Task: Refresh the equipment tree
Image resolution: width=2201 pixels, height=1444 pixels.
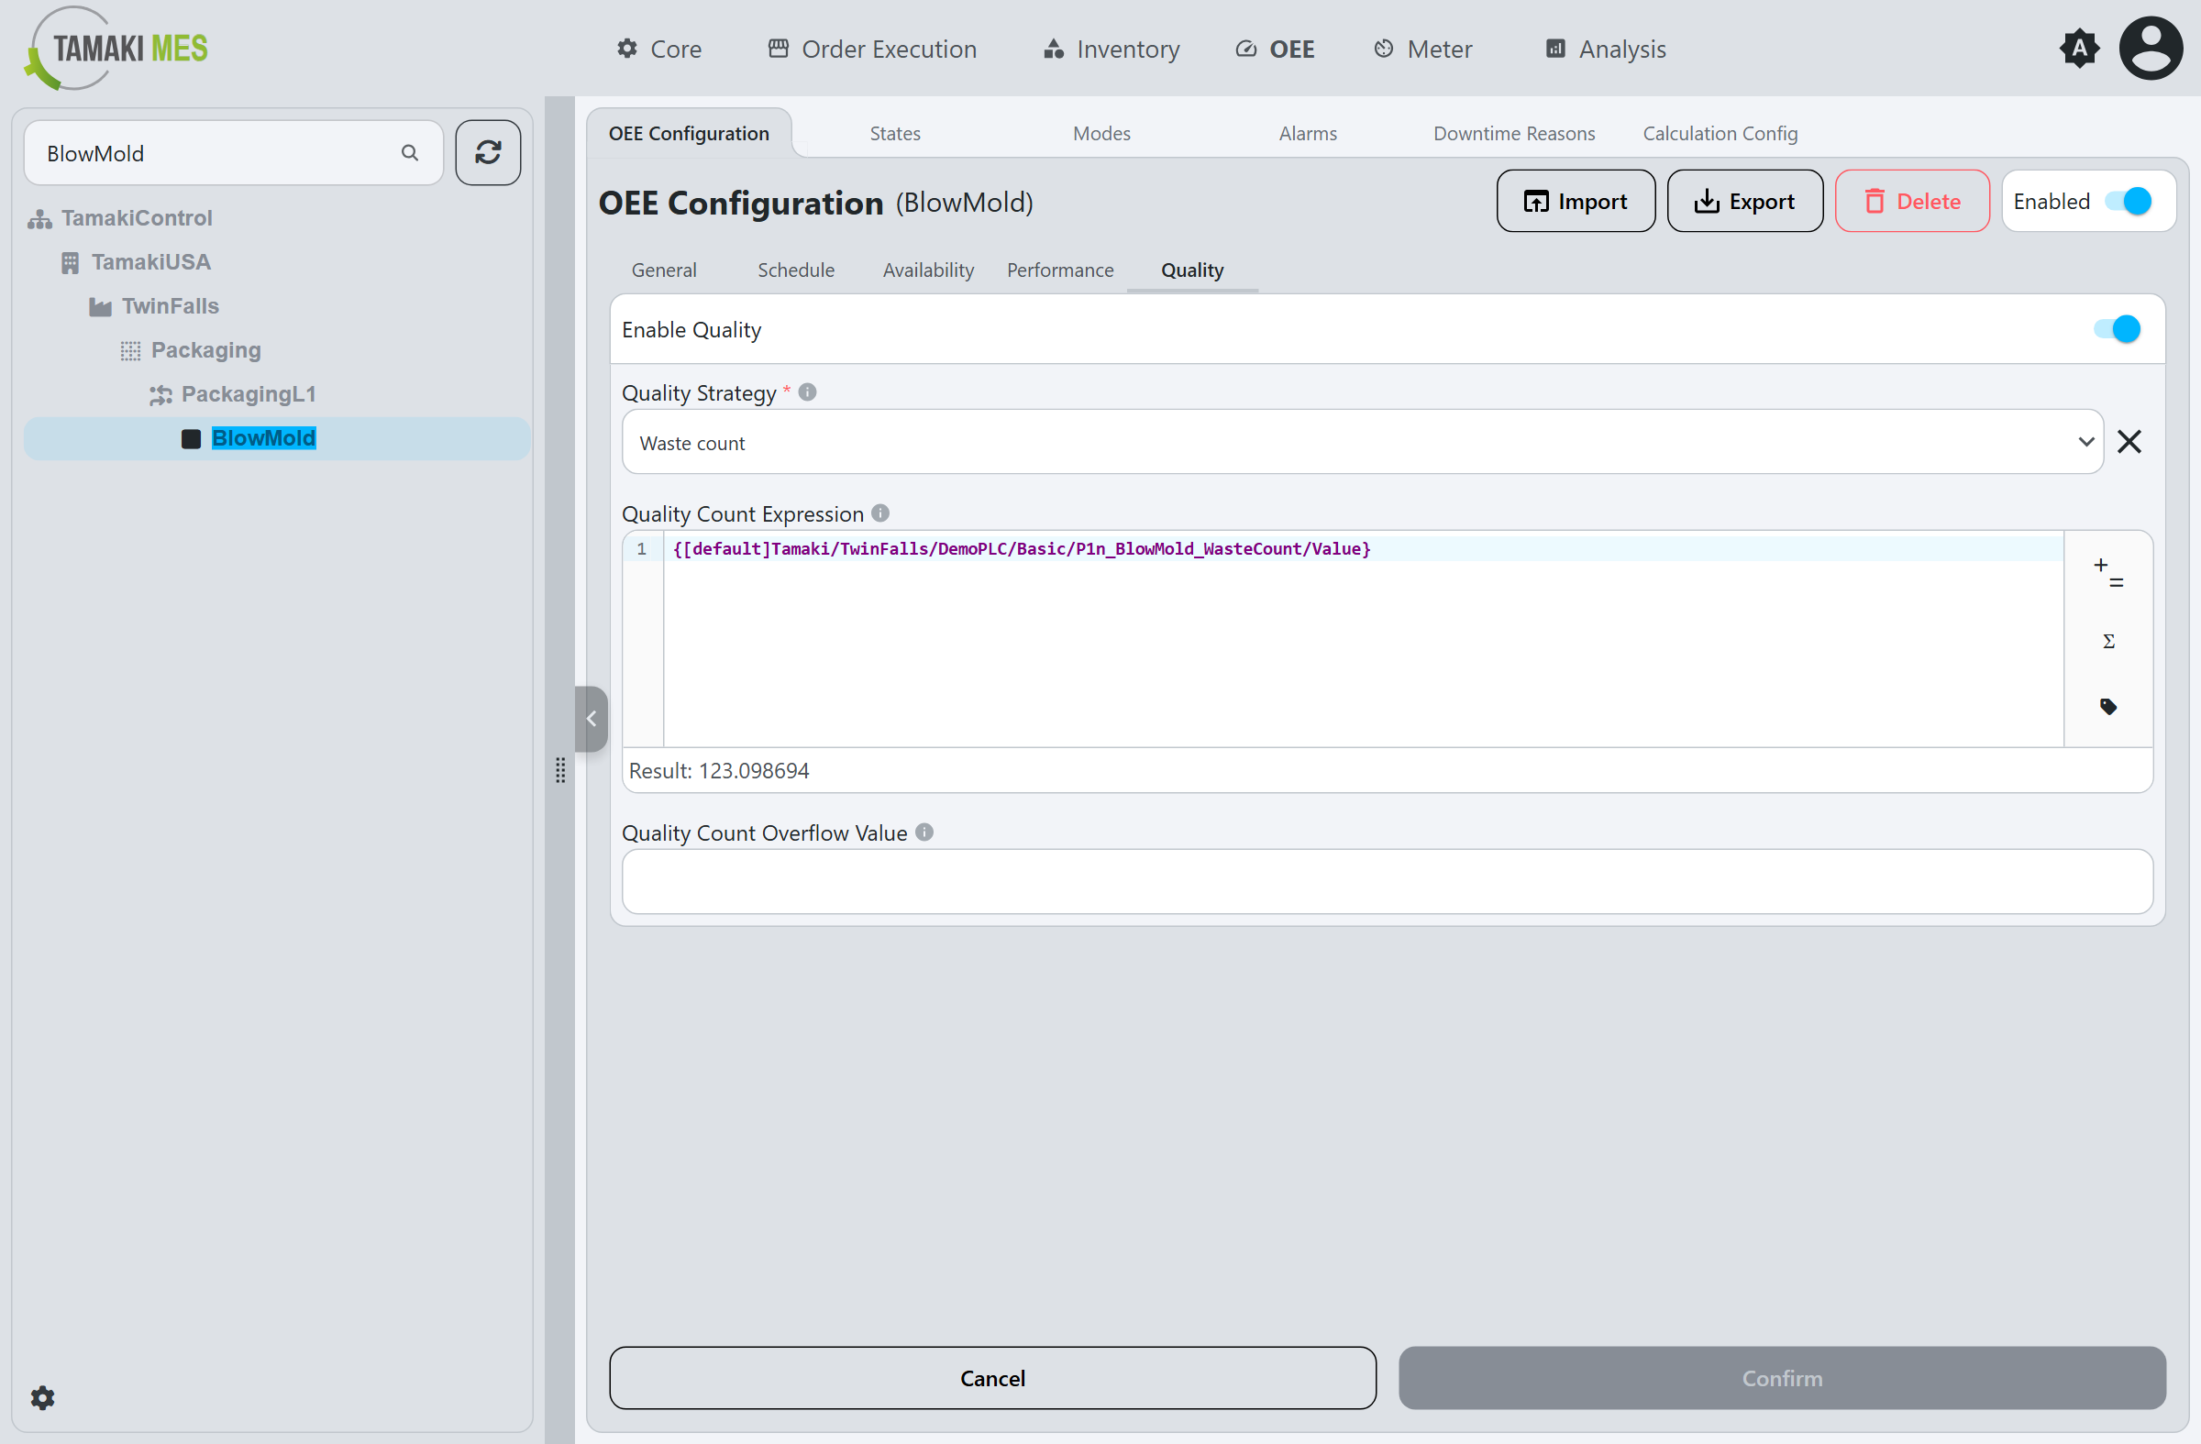Action: click(488, 152)
